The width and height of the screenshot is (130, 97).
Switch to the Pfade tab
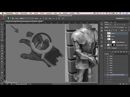pyautogui.click(x=115, y=22)
